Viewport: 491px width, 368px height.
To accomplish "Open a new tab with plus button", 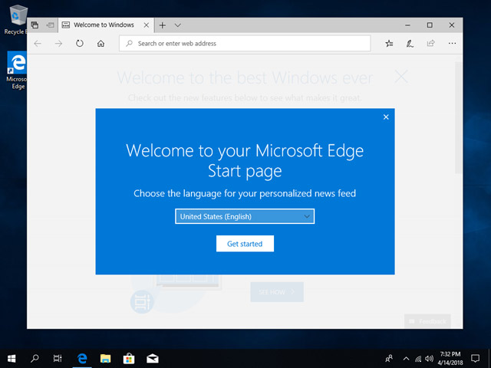I will coord(162,25).
